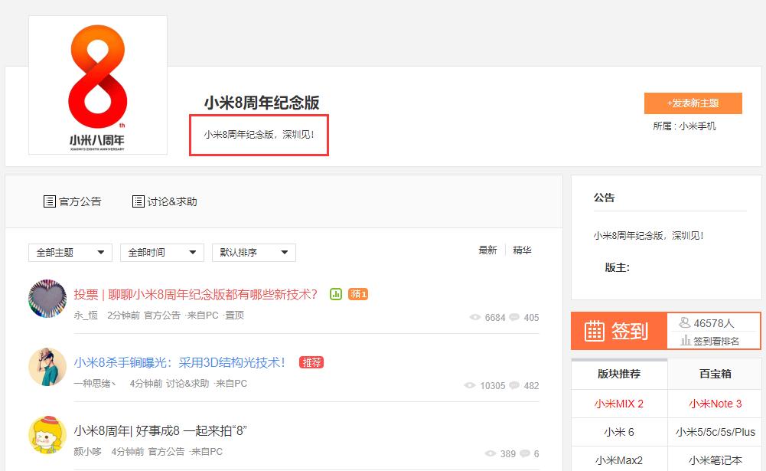Viewport: 766px width, 471px height.
Task: Expand the 默认排序 dropdown
Action: 254,253
